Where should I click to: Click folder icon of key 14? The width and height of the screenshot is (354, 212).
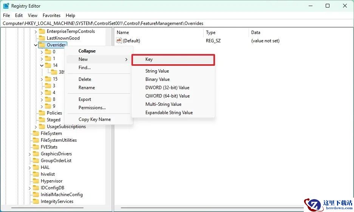point(48,65)
